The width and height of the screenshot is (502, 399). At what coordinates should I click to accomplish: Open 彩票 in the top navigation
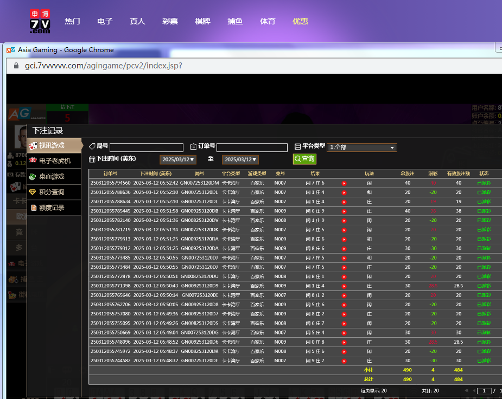[170, 21]
